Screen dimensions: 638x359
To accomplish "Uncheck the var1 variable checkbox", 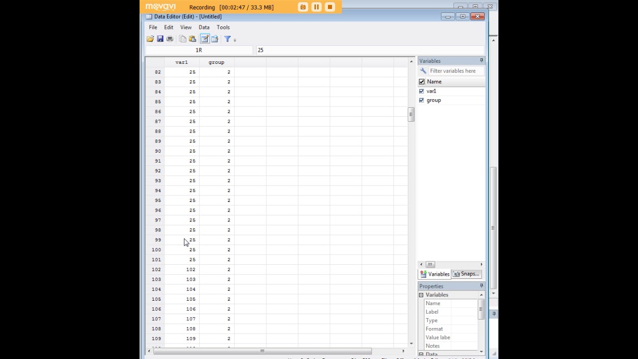I will coord(422,91).
